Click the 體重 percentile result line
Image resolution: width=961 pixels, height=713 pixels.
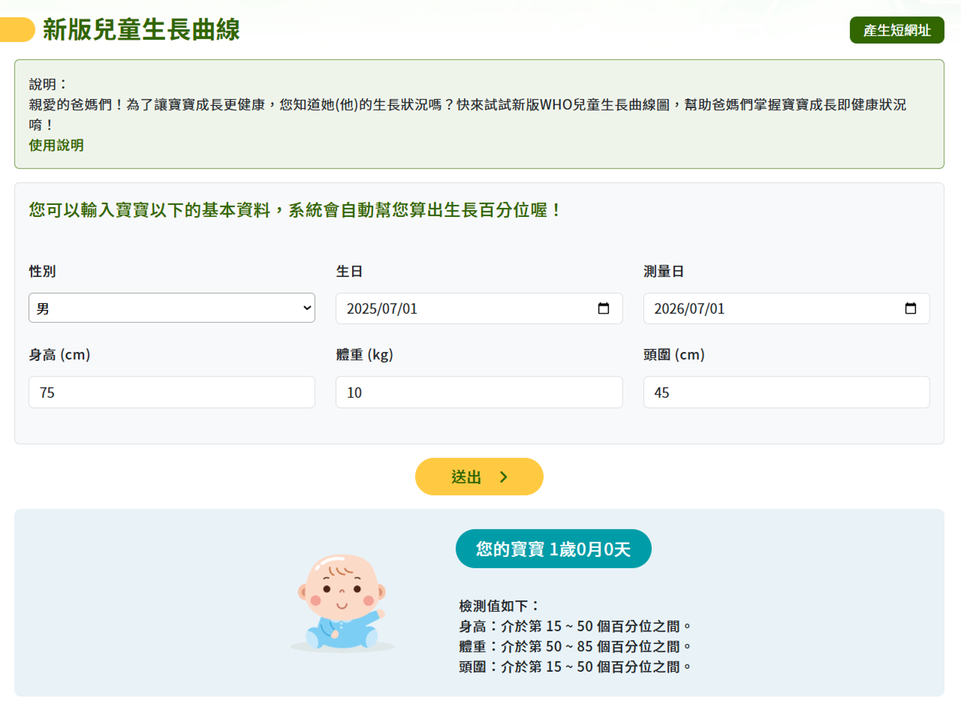coord(575,646)
